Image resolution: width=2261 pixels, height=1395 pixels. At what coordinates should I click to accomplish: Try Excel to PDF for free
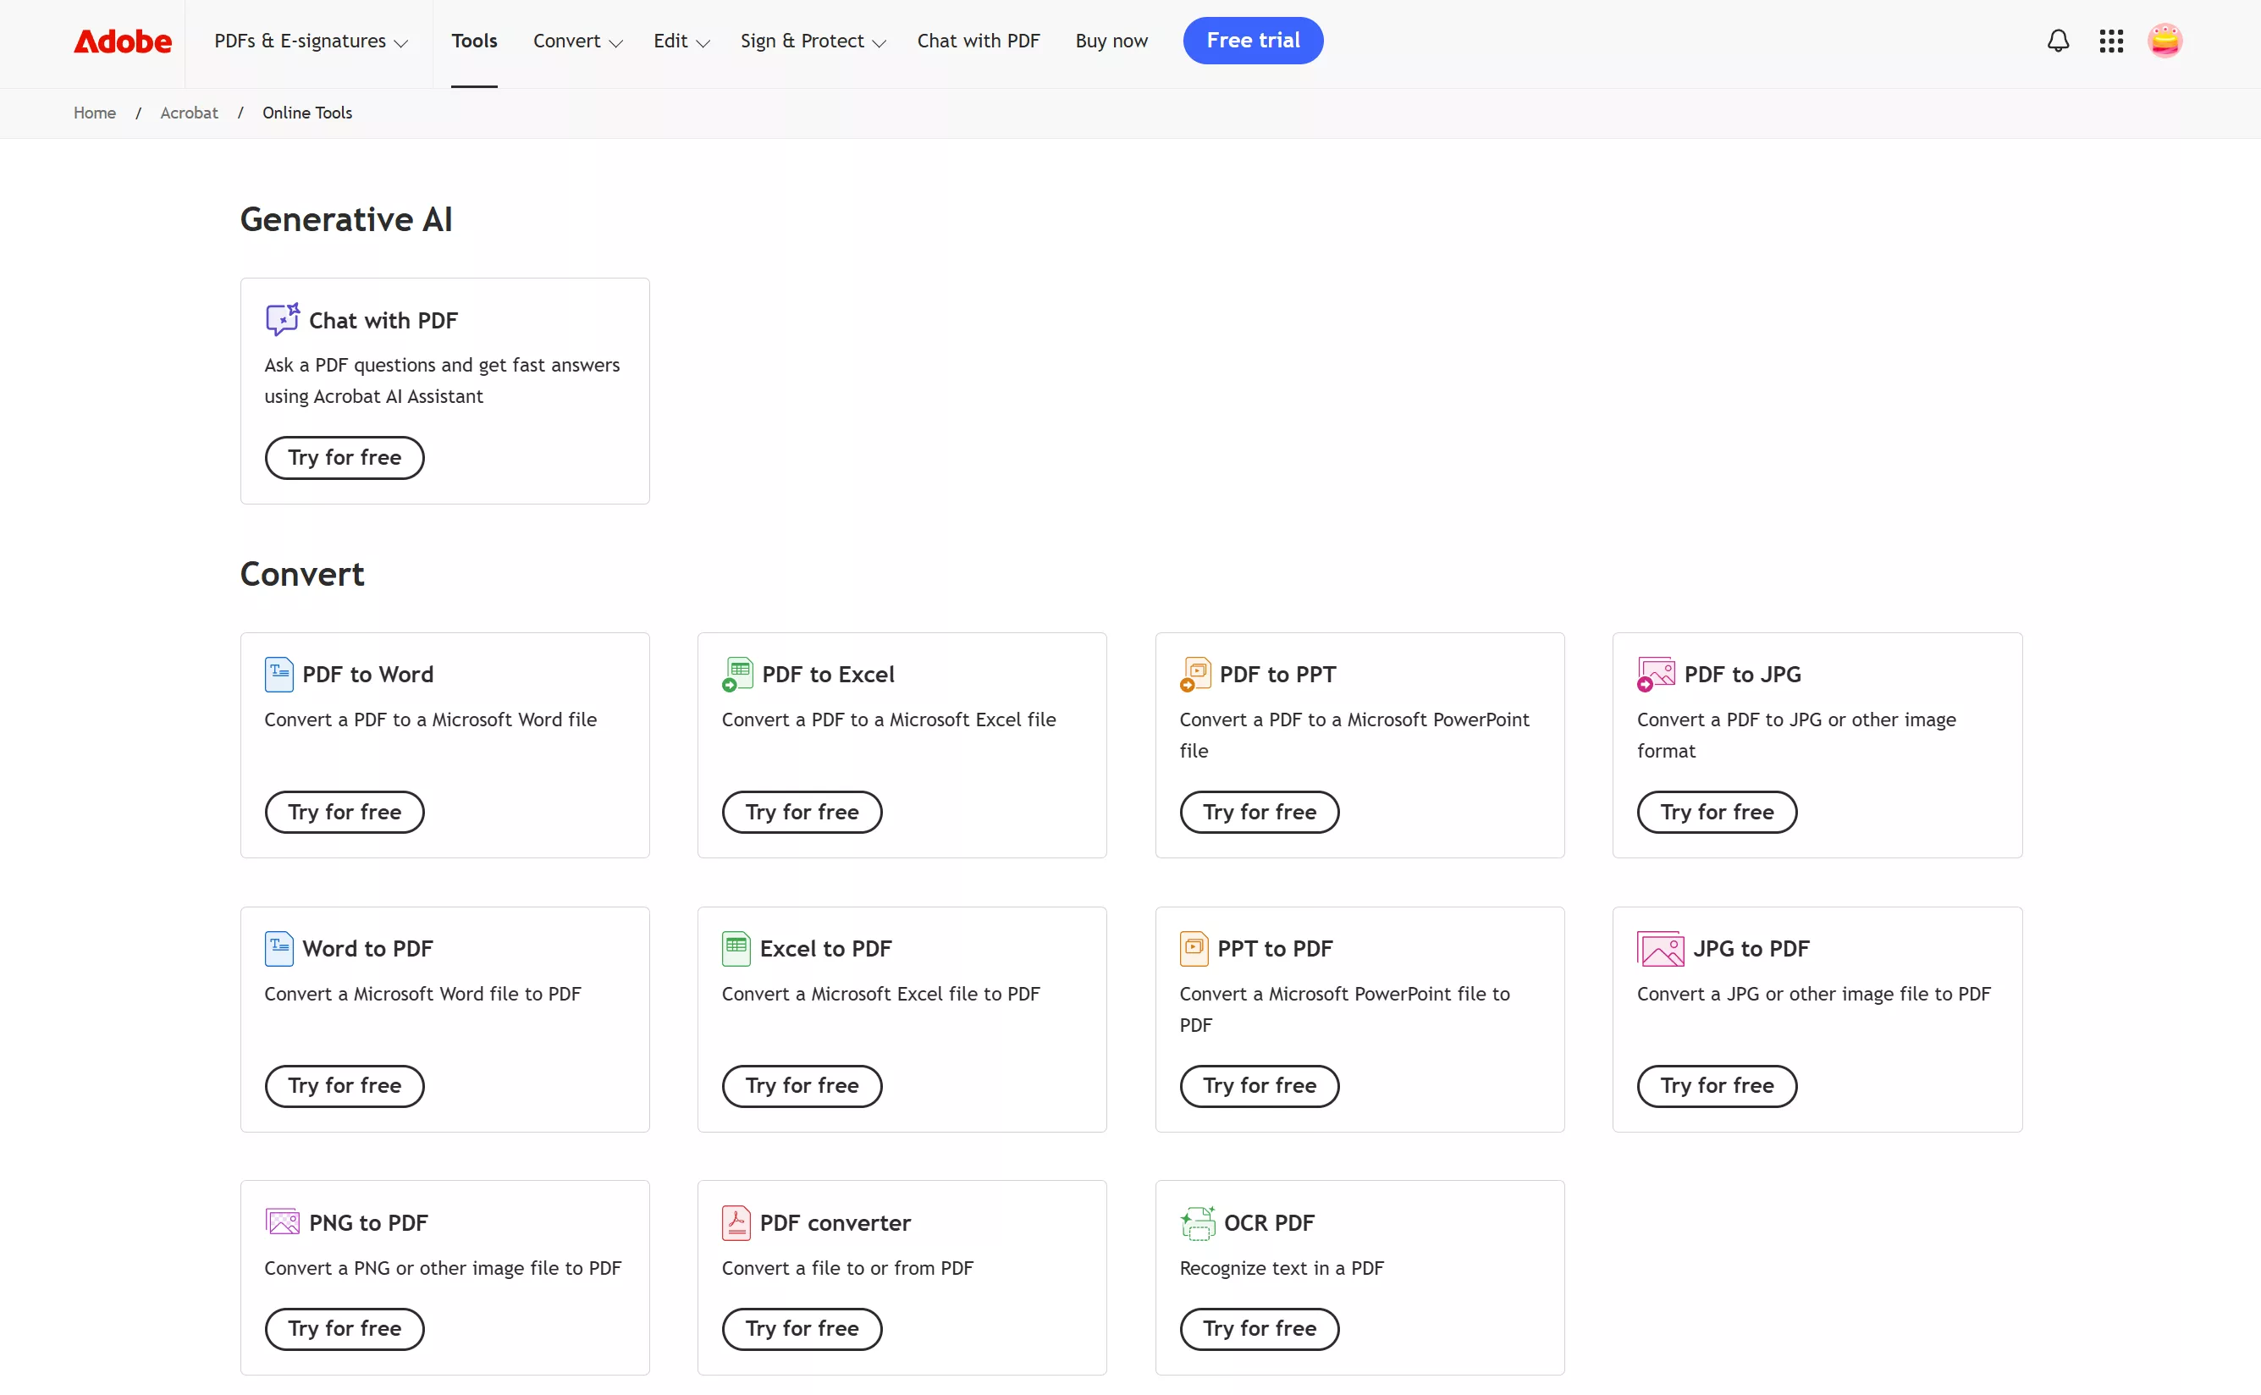(x=802, y=1086)
